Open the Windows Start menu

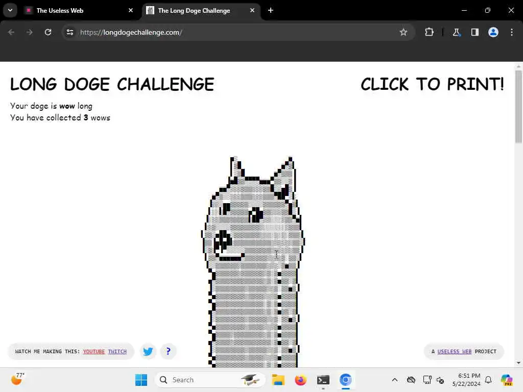(141, 380)
